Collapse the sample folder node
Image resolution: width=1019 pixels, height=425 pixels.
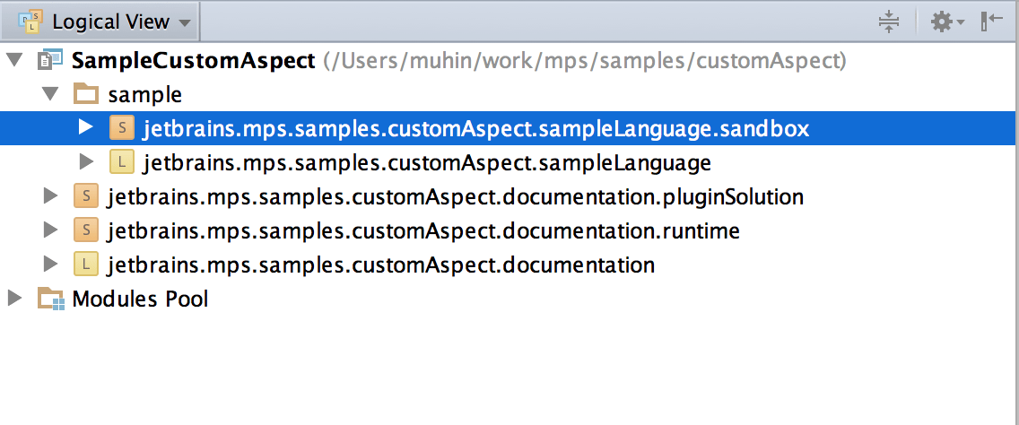pyautogui.click(x=50, y=95)
